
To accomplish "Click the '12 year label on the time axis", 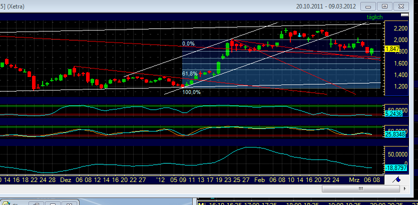I will tap(161, 179).
